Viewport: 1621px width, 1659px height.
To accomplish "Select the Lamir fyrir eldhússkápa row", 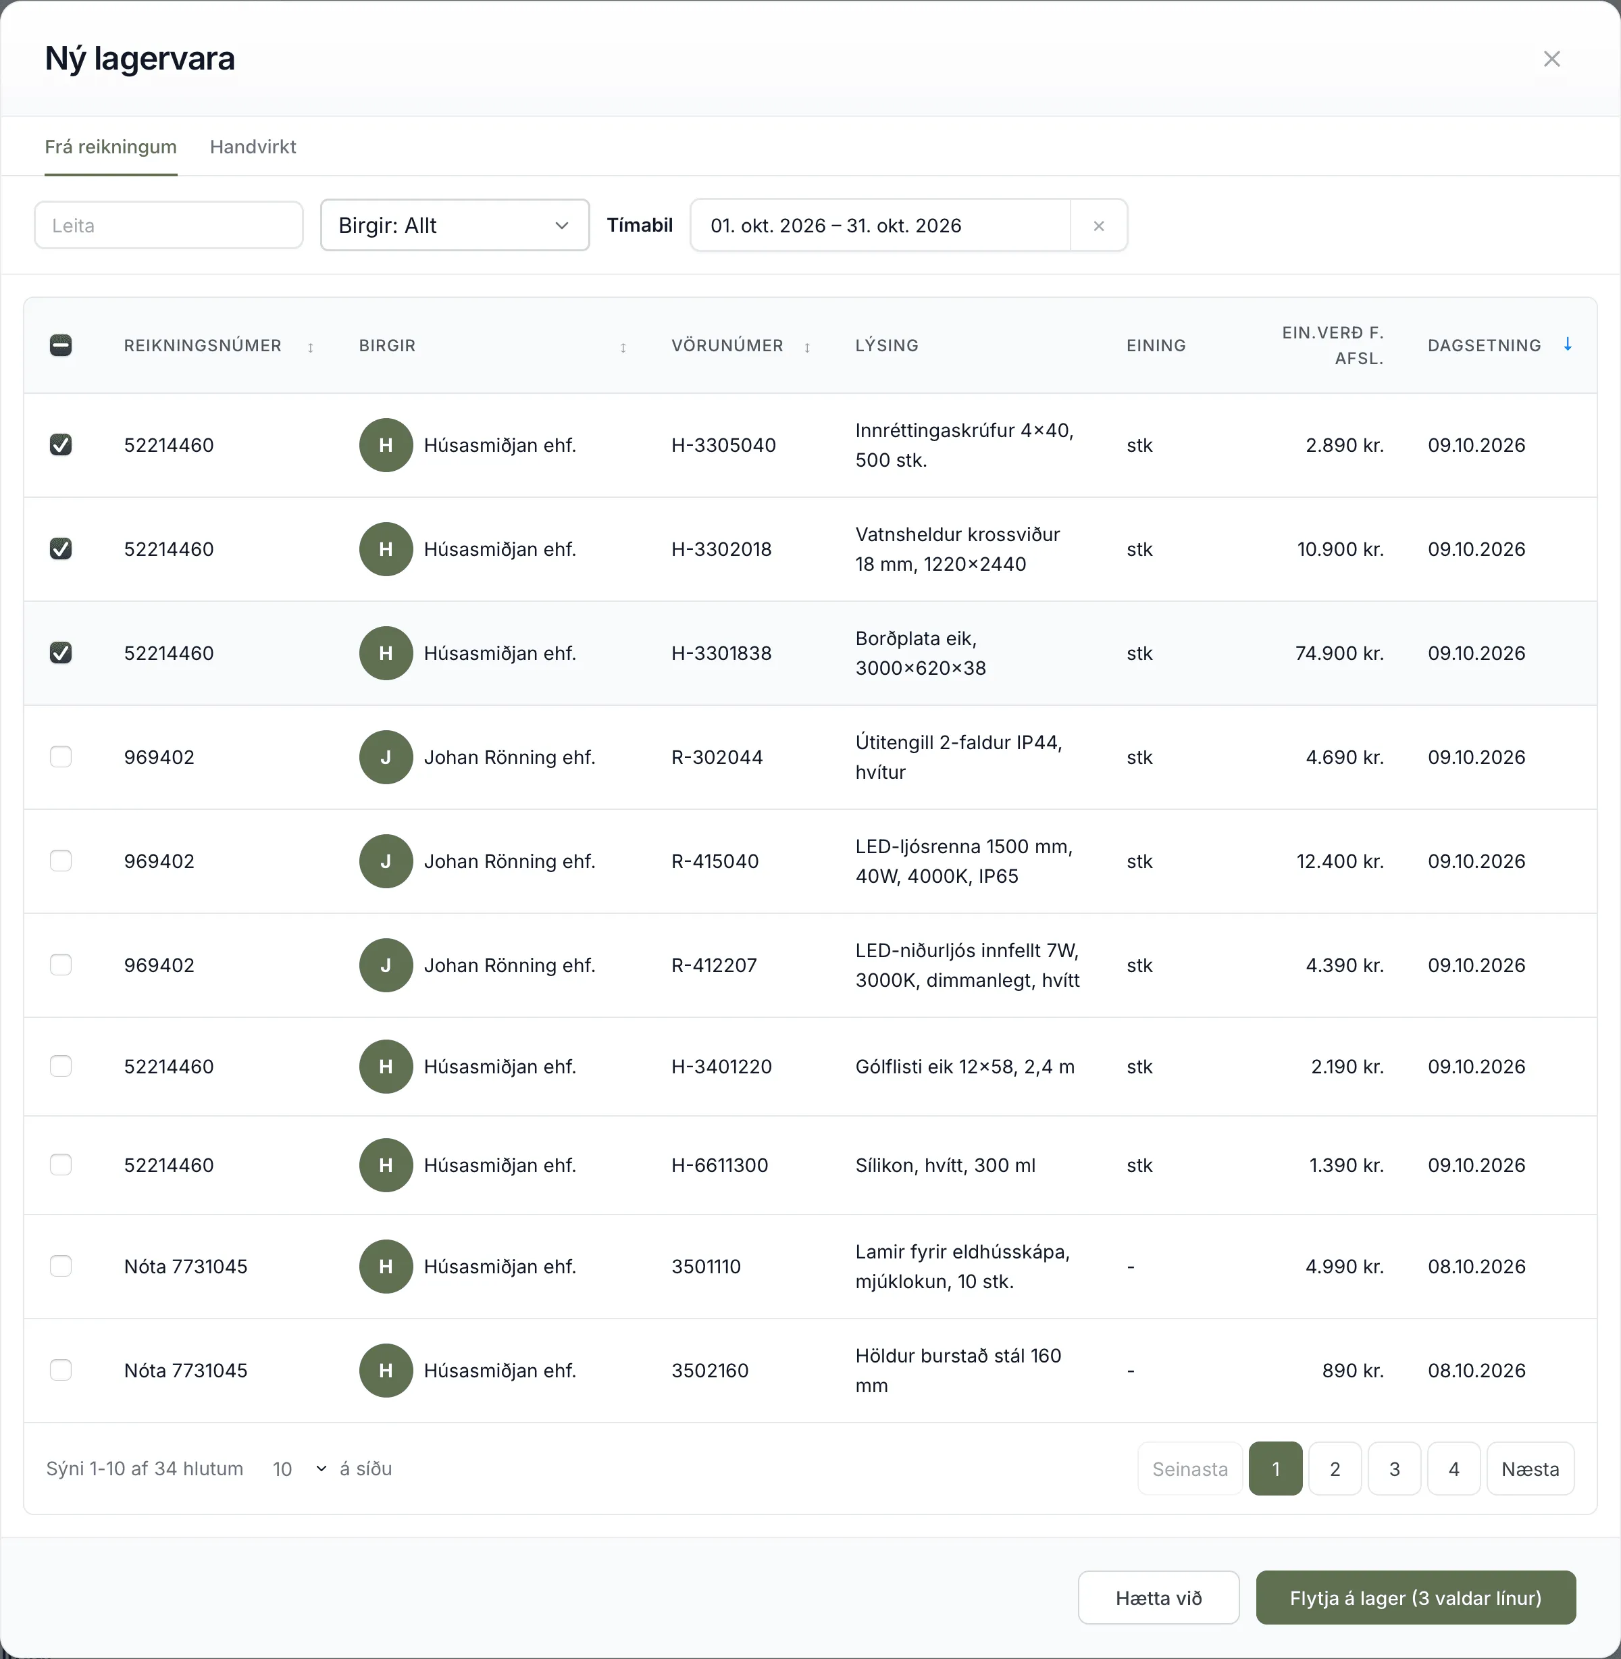I will (60, 1266).
